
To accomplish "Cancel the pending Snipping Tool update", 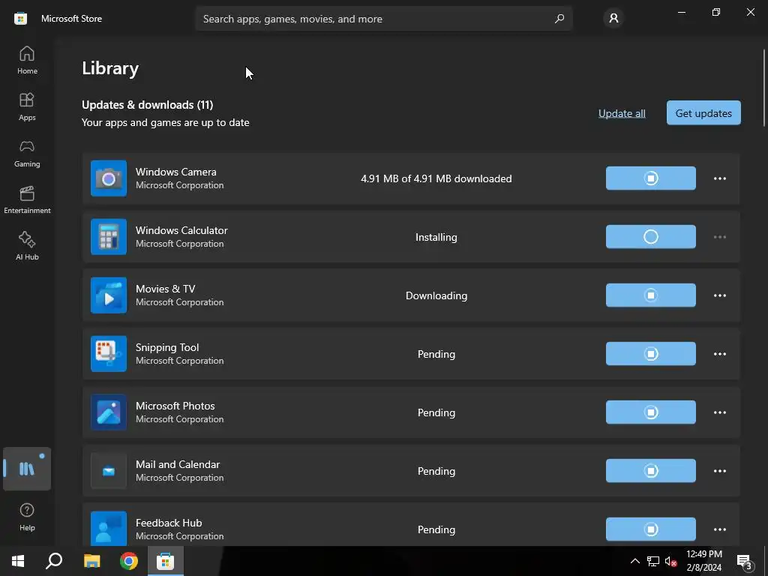I will pyautogui.click(x=650, y=354).
